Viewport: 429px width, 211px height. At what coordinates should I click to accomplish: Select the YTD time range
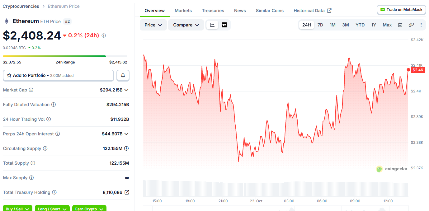(x=360, y=25)
